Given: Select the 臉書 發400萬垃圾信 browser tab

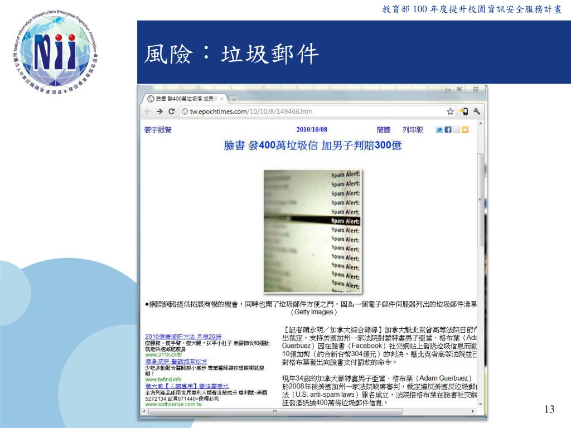Looking at the screenshot, I should click(x=185, y=99).
